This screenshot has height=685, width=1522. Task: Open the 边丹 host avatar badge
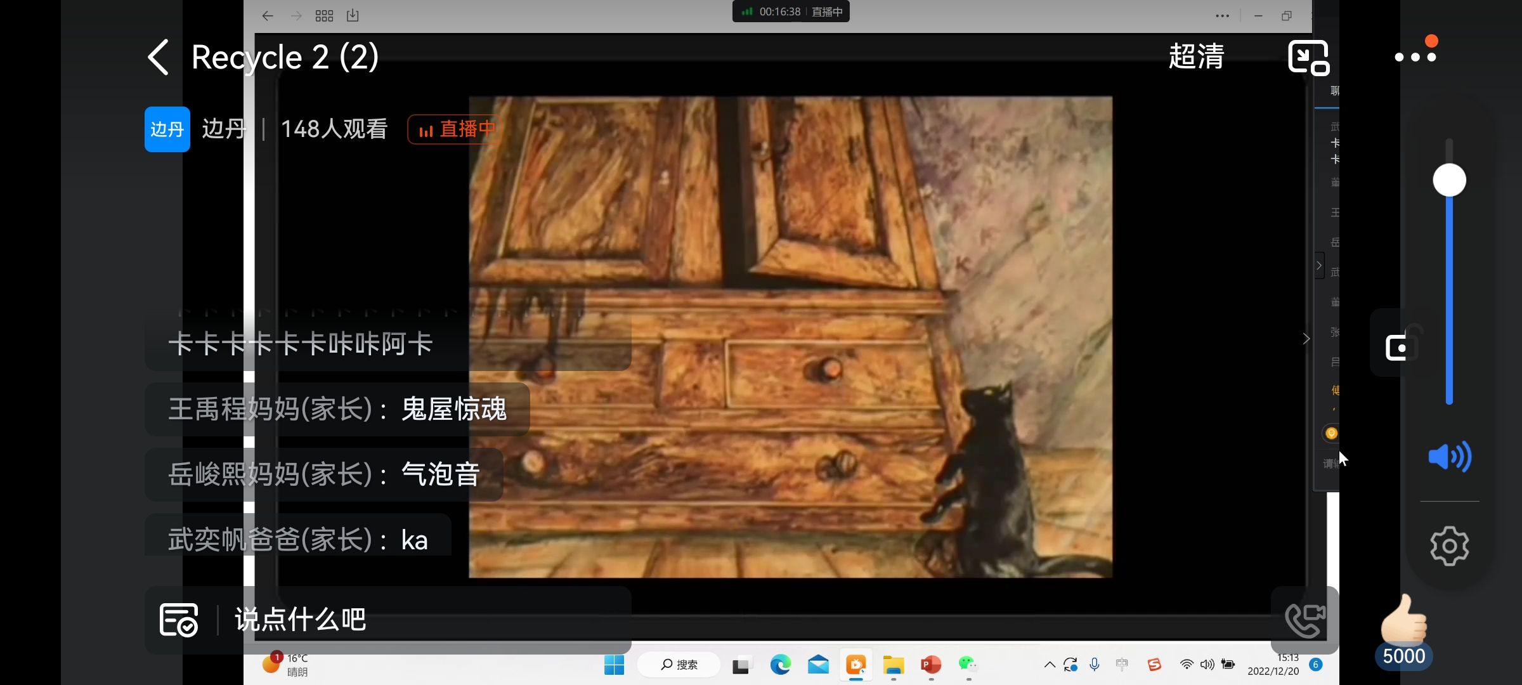click(x=167, y=129)
